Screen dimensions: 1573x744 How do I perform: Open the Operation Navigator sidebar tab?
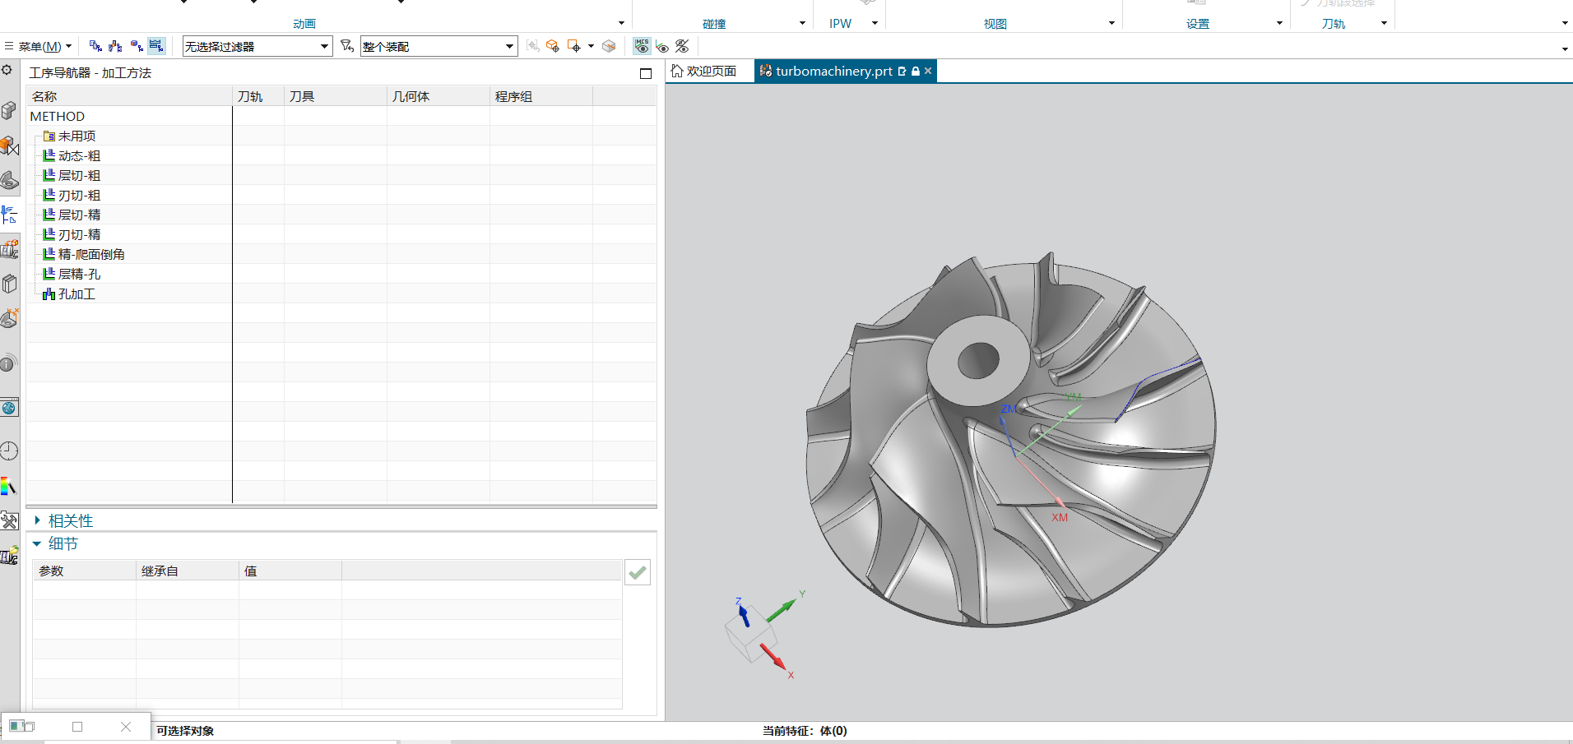(x=9, y=215)
